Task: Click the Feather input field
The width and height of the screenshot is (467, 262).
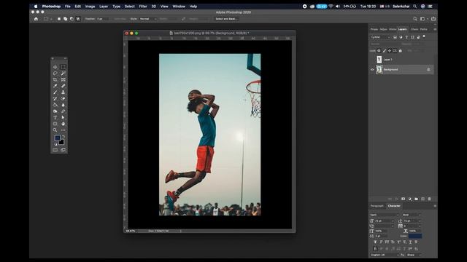Action: click(102, 19)
